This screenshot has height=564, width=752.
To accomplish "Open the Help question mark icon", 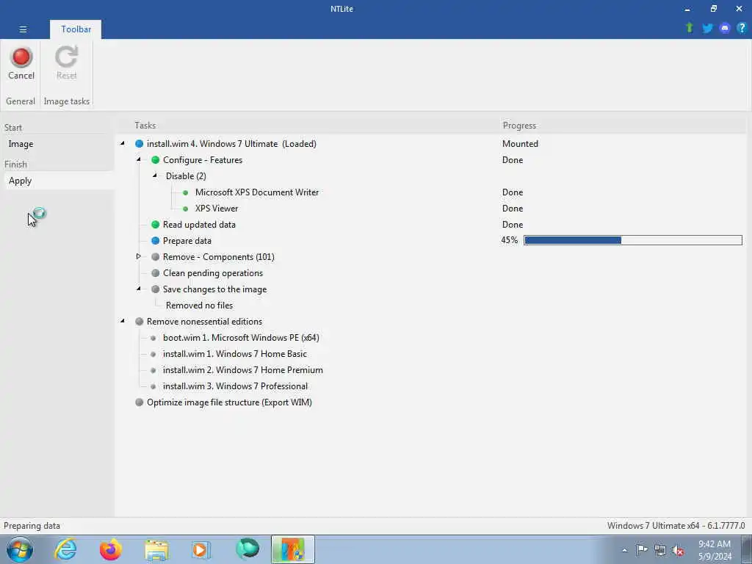I will coord(742,28).
